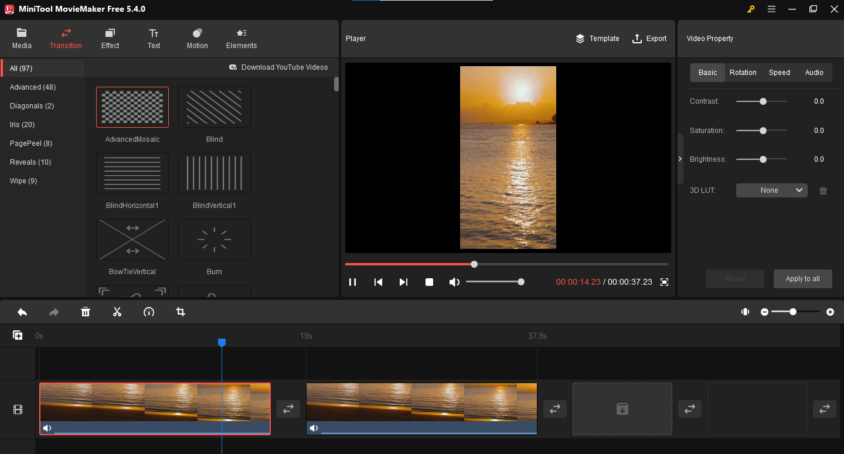The width and height of the screenshot is (844, 454).
Task: Click Apply to all button
Action: pos(803,279)
